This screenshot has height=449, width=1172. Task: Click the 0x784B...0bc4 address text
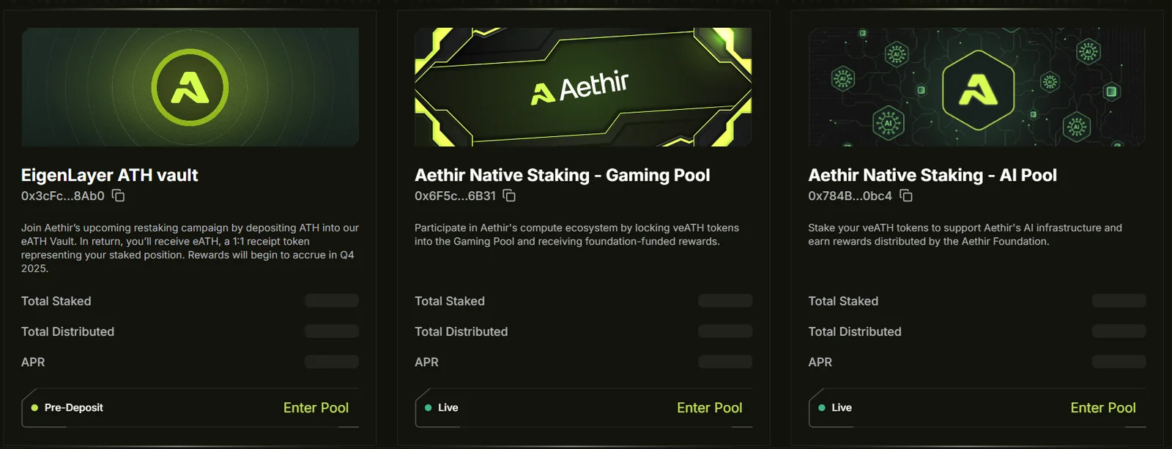coord(850,196)
